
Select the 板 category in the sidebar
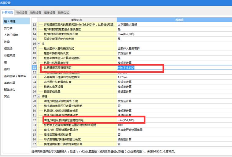point(5,62)
